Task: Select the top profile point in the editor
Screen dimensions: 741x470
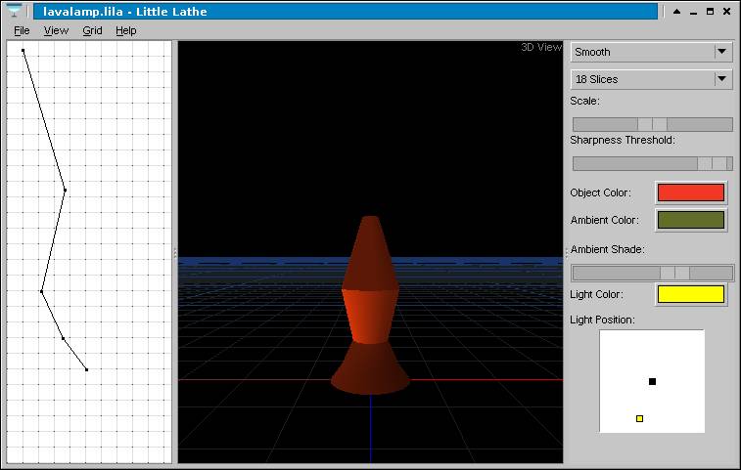Action: [x=23, y=51]
